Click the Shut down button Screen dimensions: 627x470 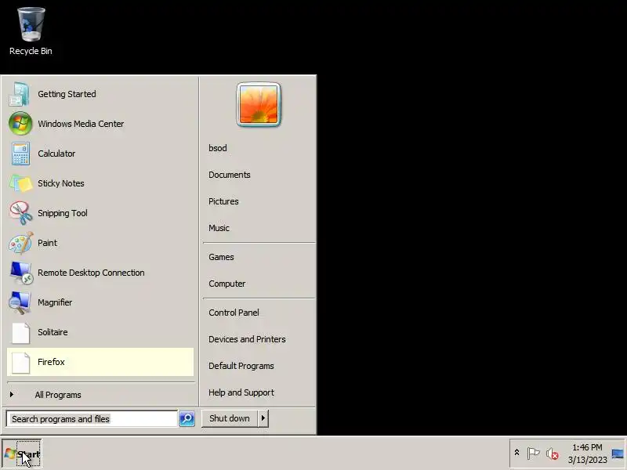tap(230, 418)
